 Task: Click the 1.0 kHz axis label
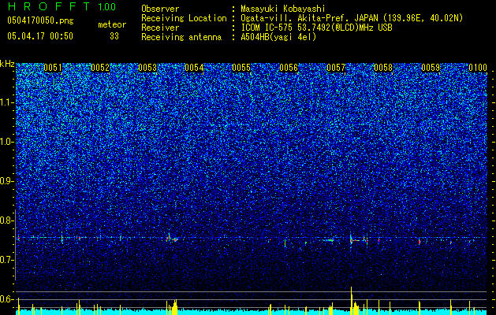[x=6, y=142]
